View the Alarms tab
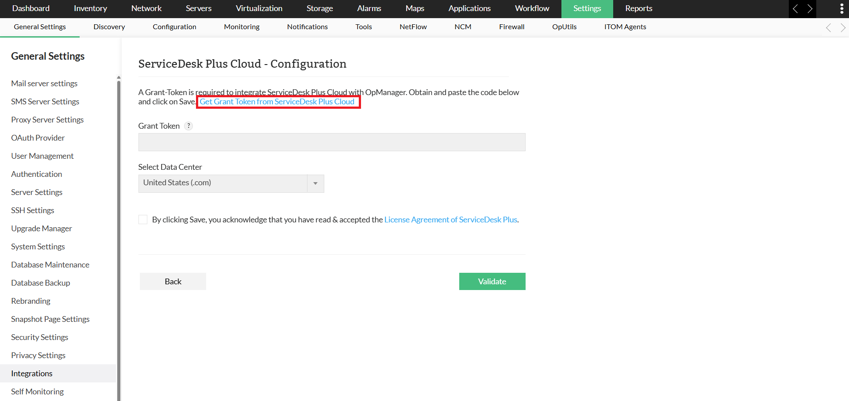Image resolution: width=849 pixels, height=401 pixels. point(369,9)
